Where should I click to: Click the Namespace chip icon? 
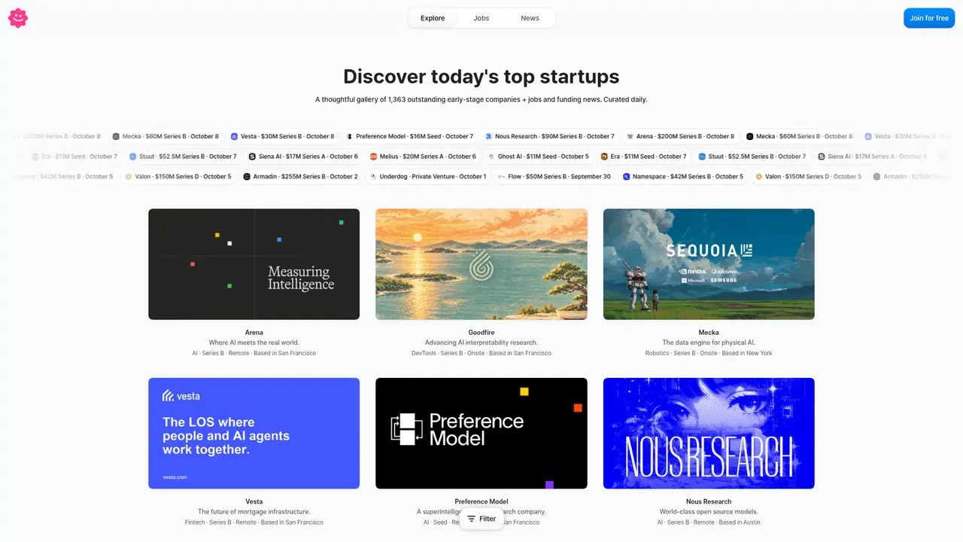(x=626, y=177)
